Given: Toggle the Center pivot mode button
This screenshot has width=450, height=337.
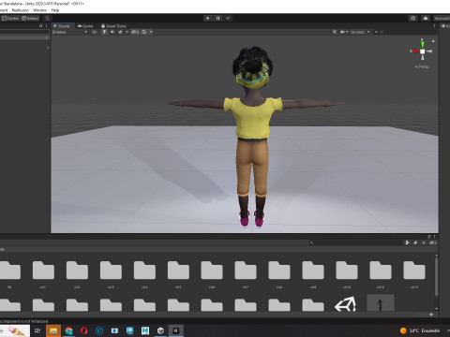Looking at the screenshot, I should pos(10,18).
